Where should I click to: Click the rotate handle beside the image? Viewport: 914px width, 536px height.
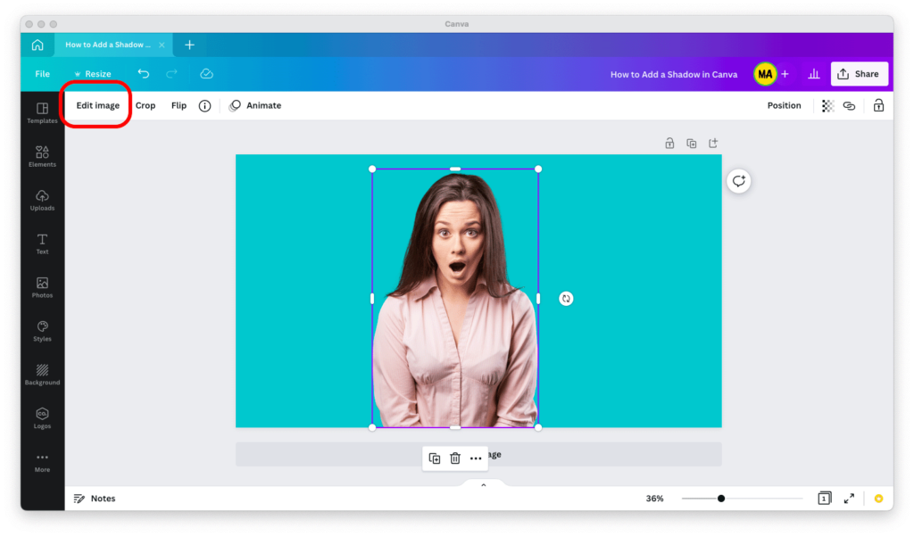coord(566,299)
